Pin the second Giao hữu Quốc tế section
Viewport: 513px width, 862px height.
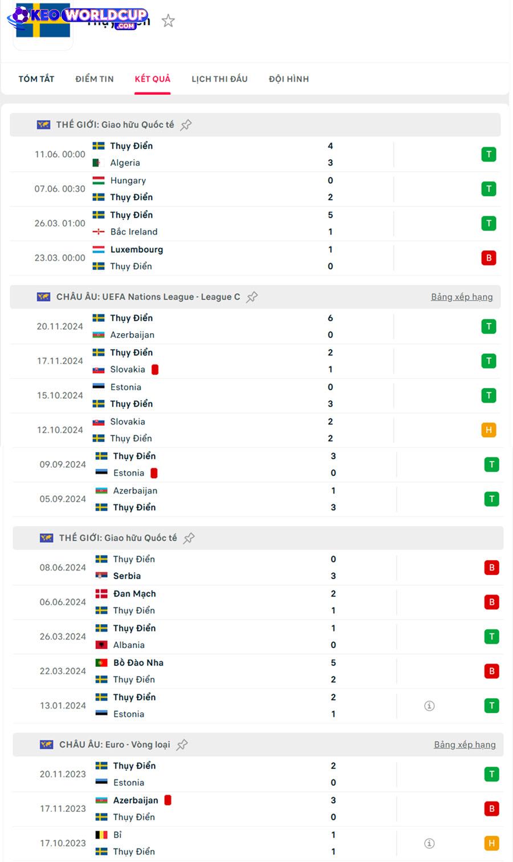click(189, 538)
